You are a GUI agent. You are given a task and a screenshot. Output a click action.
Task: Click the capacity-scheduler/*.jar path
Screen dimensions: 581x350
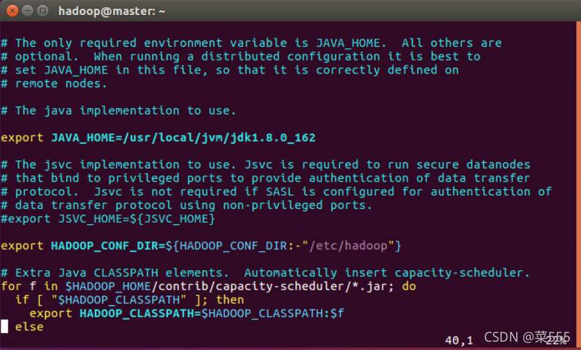pos(302,286)
